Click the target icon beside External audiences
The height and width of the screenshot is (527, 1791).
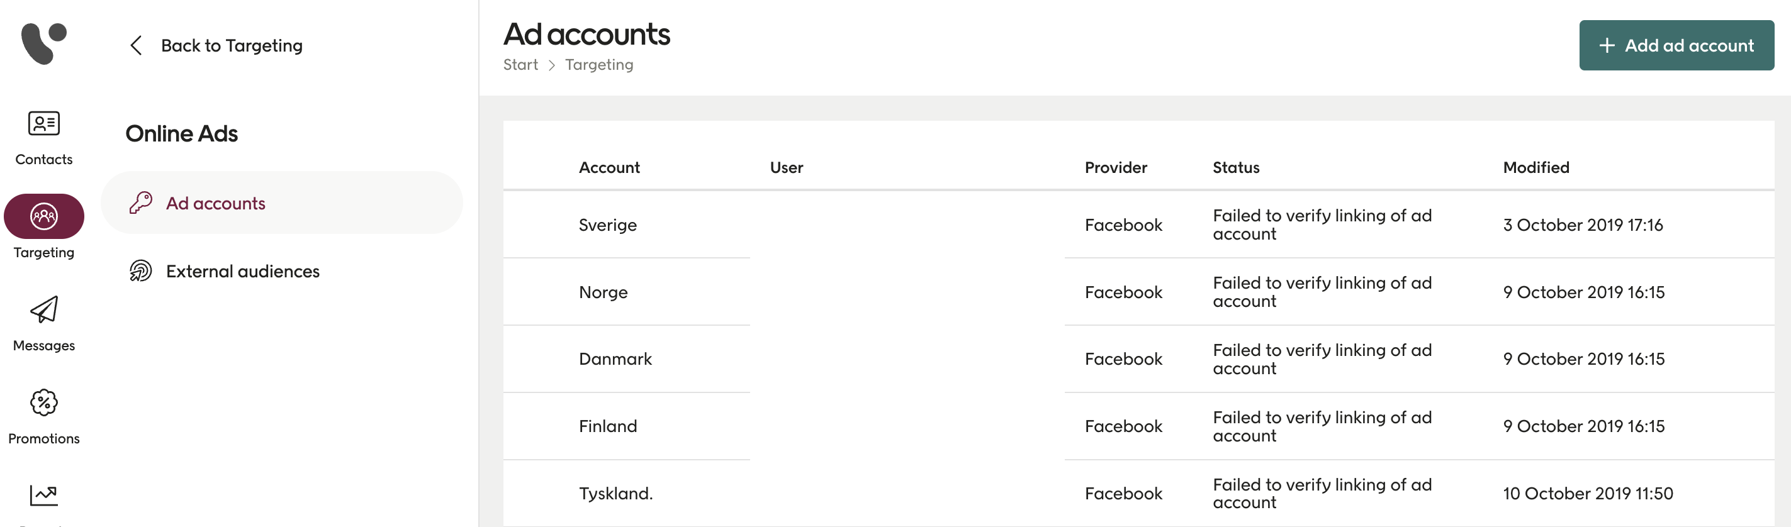[x=139, y=271]
